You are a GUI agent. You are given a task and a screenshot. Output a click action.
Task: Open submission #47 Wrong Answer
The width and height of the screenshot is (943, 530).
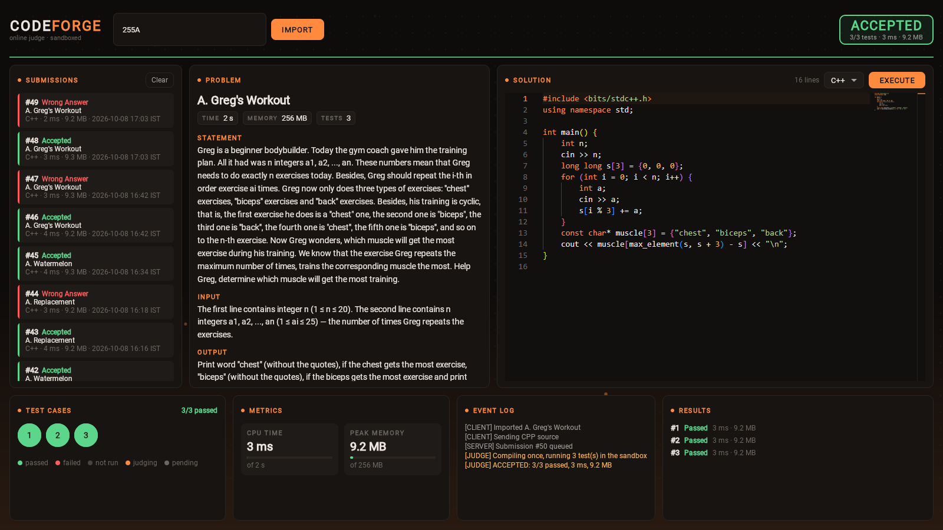point(95,187)
